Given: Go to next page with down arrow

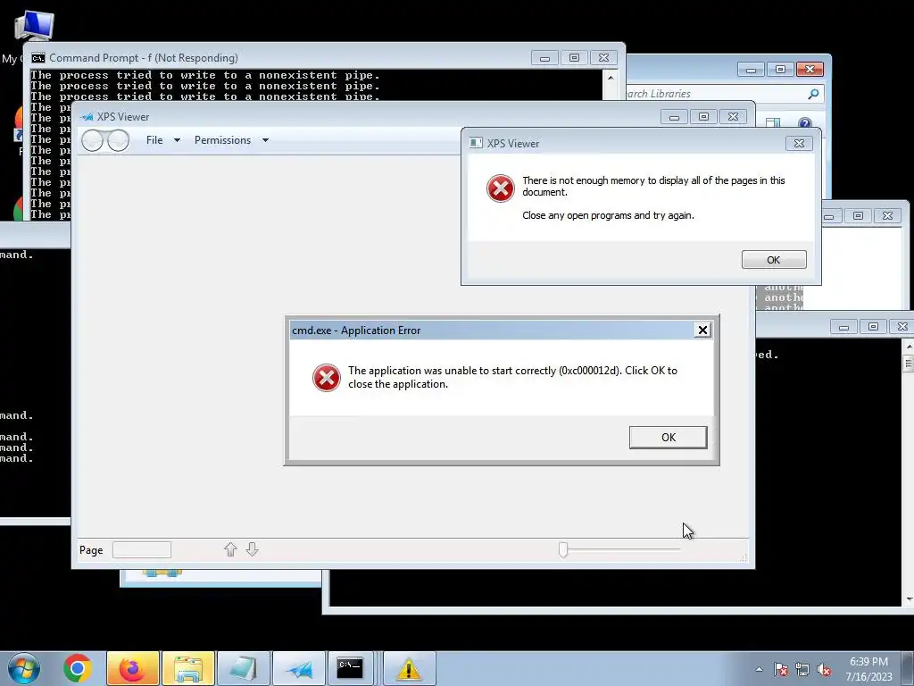Looking at the screenshot, I should pos(252,549).
